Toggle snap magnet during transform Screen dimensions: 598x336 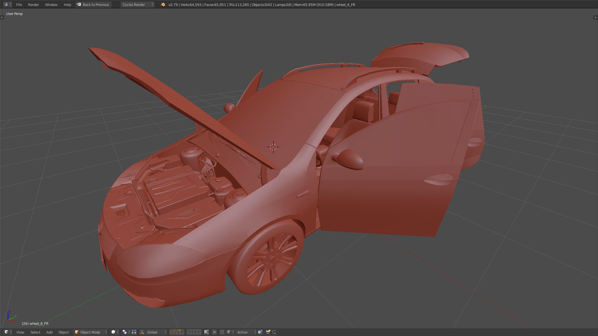pos(222,332)
